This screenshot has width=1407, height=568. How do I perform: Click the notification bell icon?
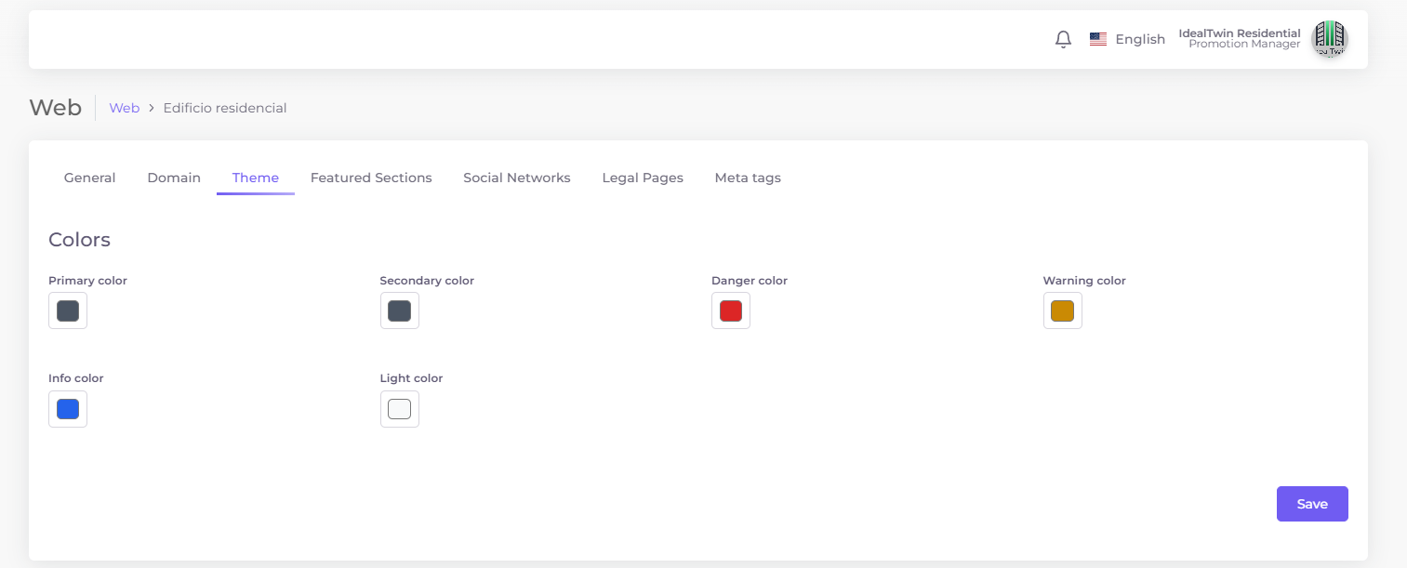point(1063,39)
